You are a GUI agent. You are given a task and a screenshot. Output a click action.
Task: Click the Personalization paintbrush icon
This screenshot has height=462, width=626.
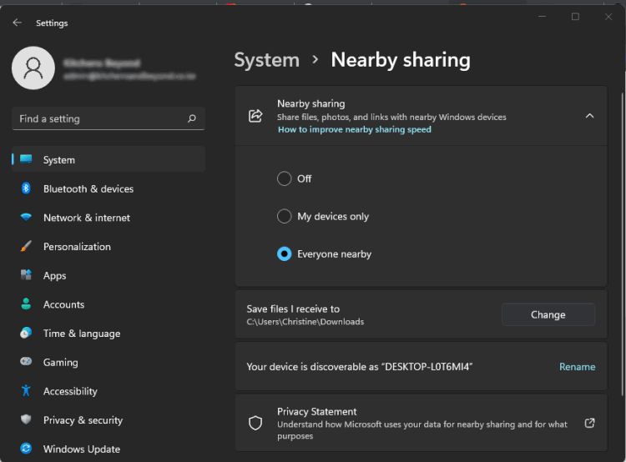coord(26,246)
